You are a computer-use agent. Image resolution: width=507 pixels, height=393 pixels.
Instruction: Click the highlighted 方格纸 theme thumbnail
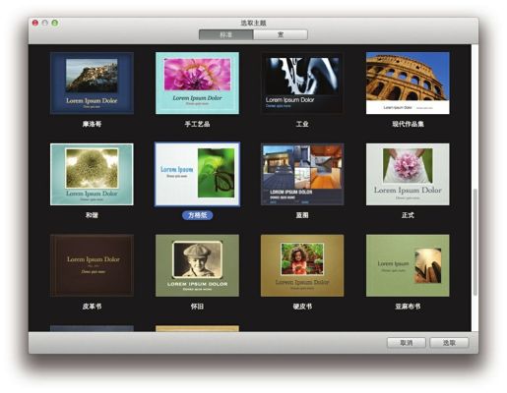point(197,174)
